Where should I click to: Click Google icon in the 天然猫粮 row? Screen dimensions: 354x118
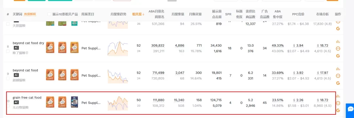[x=338, y=28]
